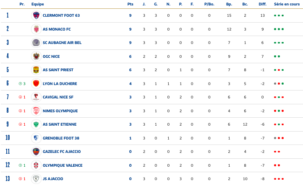Click the JS Ajaccio club badge

tap(36, 178)
